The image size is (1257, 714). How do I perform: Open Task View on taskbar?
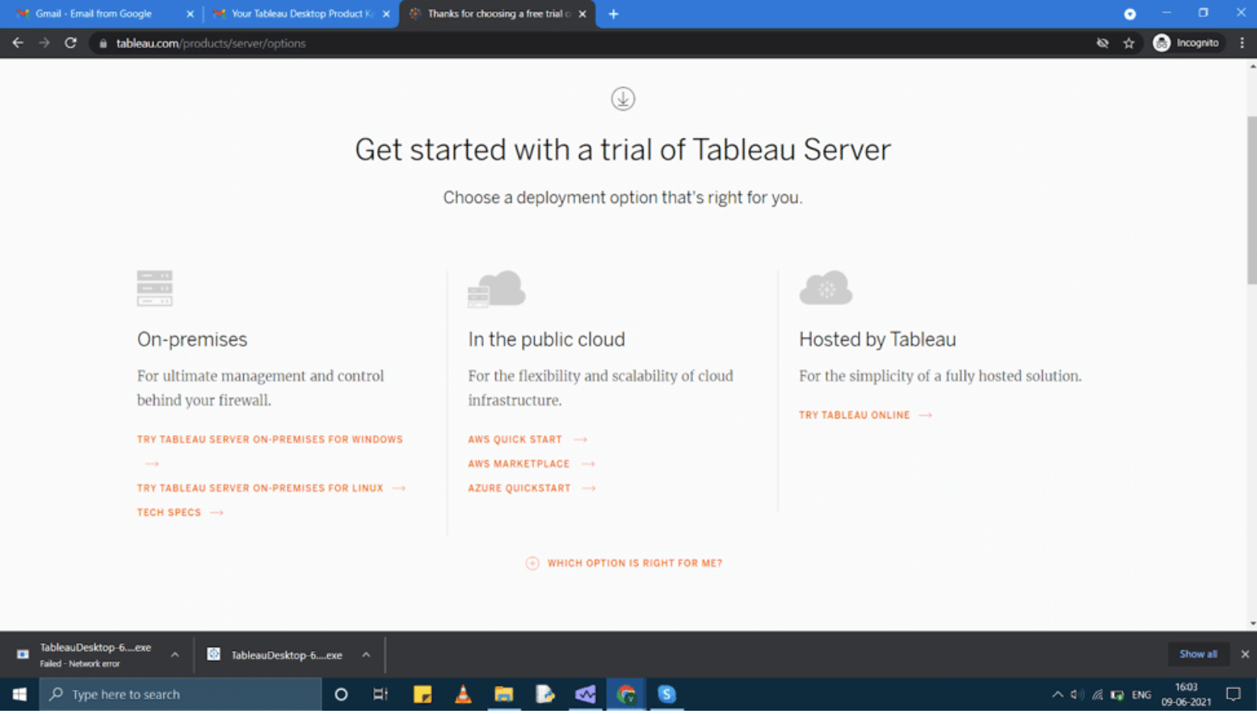pyautogui.click(x=380, y=694)
